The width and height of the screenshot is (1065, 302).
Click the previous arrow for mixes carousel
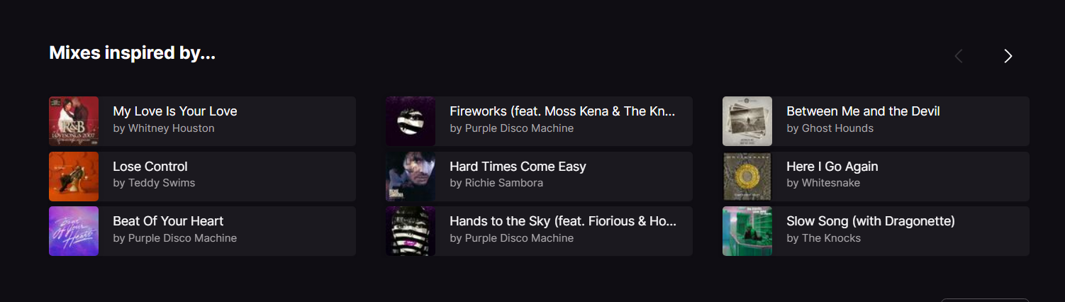(x=959, y=56)
